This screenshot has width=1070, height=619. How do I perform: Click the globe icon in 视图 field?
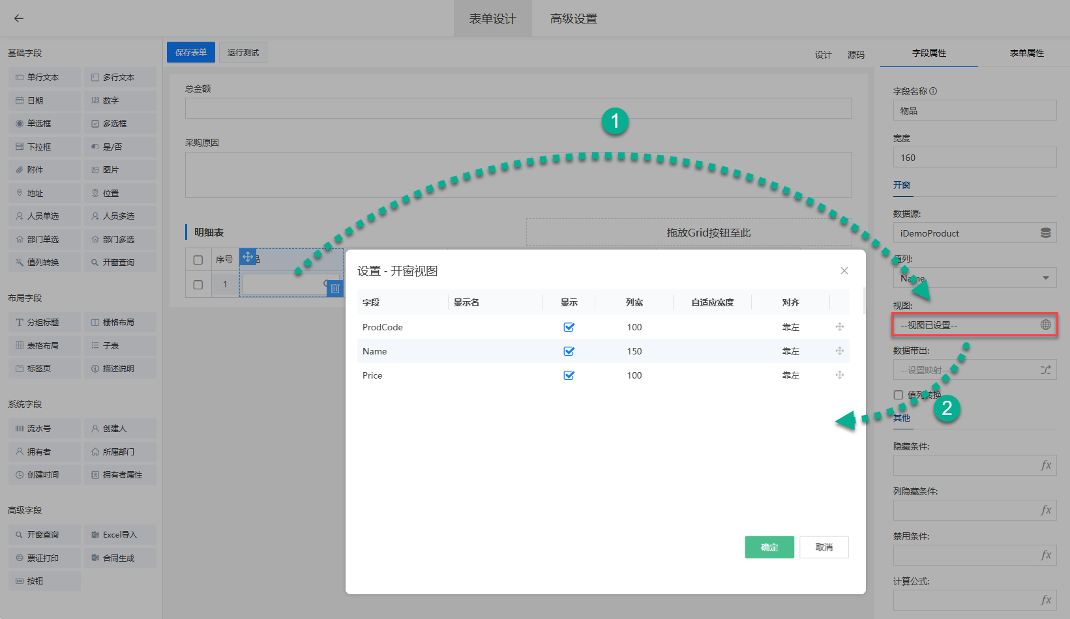(1045, 324)
